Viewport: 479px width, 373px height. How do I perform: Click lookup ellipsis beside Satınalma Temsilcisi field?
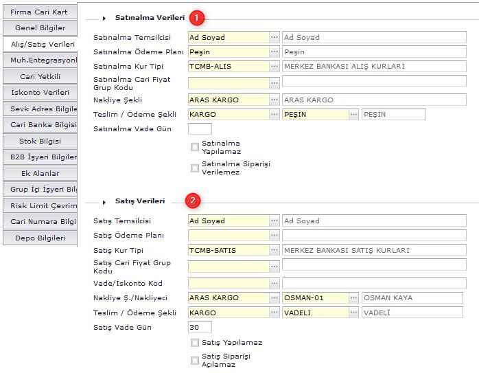[274, 37]
